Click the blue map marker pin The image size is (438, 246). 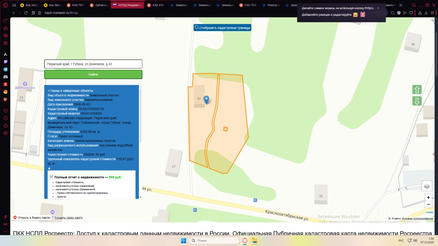(206, 100)
